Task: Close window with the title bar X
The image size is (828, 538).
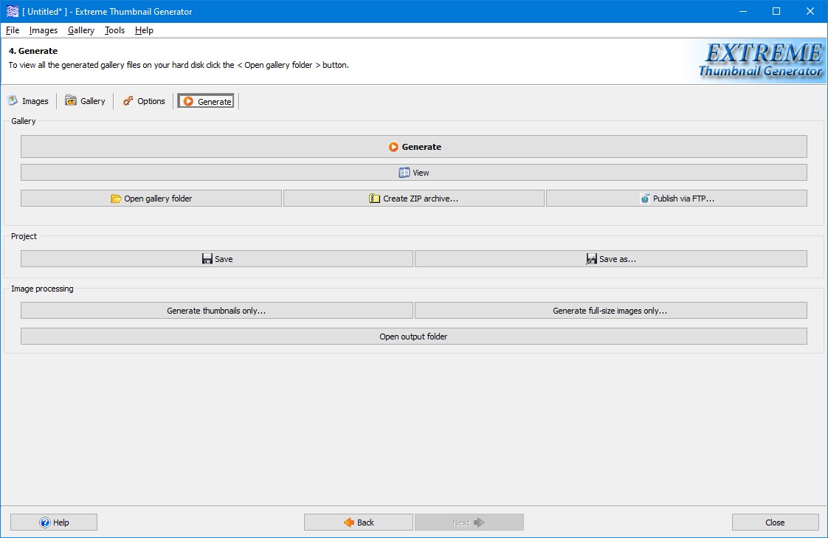Action: point(810,11)
